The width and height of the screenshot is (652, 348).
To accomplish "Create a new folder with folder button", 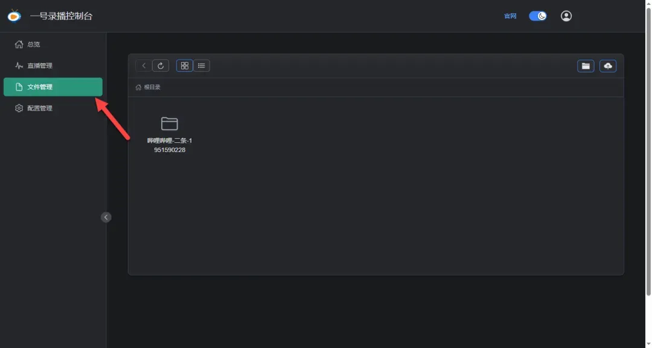I will coord(586,66).
